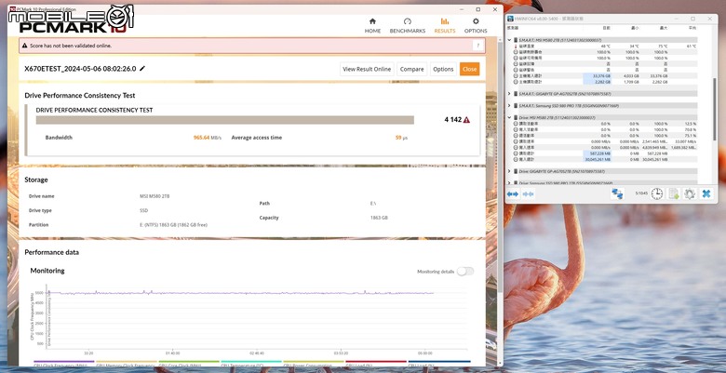Screen dimensions: 726x373
Task: Click the average access time value 59 µs
Action: [x=401, y=138]
